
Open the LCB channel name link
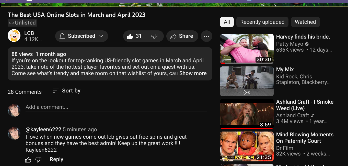29,33
